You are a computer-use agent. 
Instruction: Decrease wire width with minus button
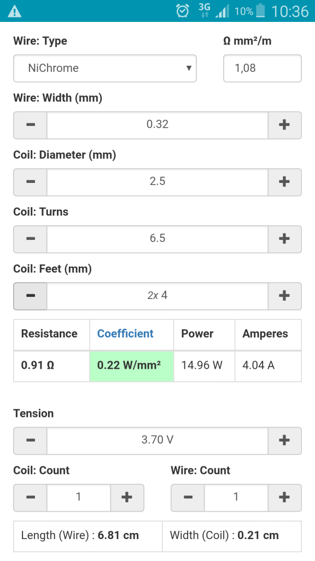point(31,125)
